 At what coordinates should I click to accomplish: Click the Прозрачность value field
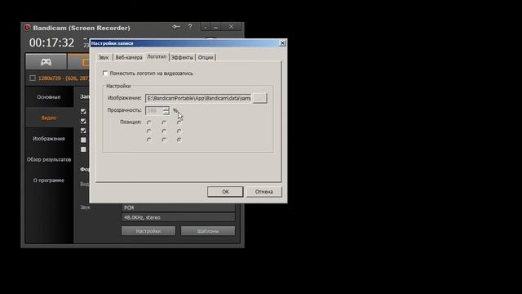[x=154, y=110]
